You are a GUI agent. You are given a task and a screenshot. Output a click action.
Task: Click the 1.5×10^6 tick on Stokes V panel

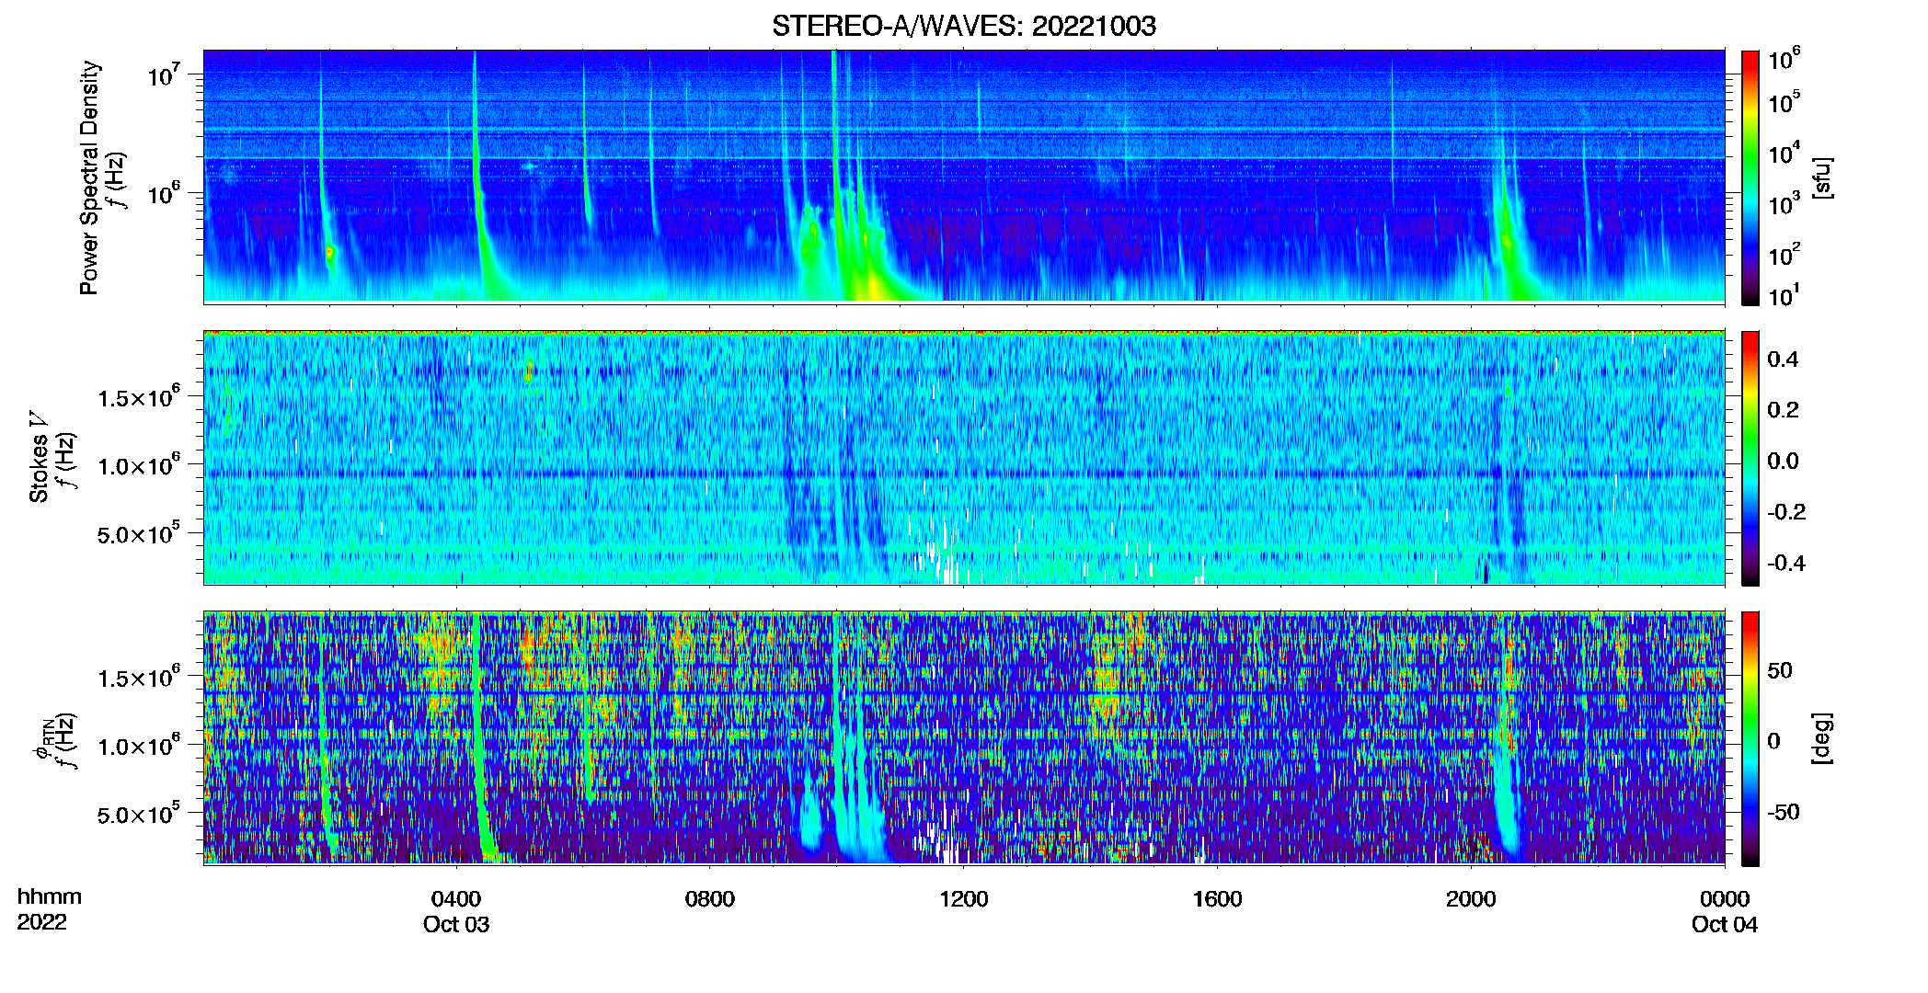click(140, 397)
